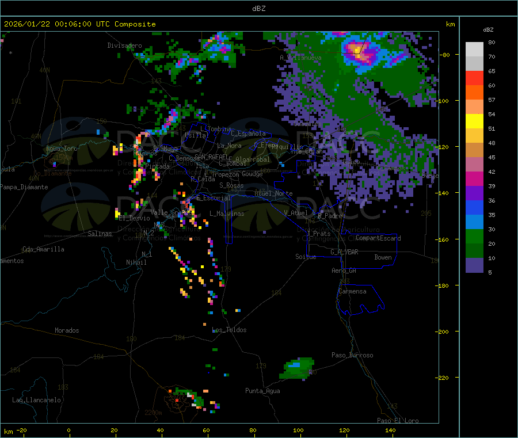Viewport: 518px width, 438px height.
Task: Click the timestamp 2026/01/22 00:06:00 UTC Composite
Action: pos(79,24)
